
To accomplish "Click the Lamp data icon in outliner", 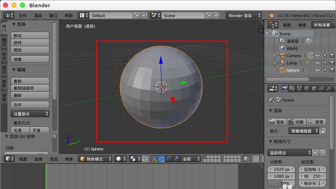I will pyautogui.click(x=307, y=63).
